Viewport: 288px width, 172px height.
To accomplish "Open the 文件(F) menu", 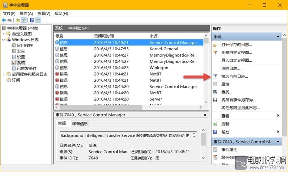I will pyautogui.click(x=9, y=14).
